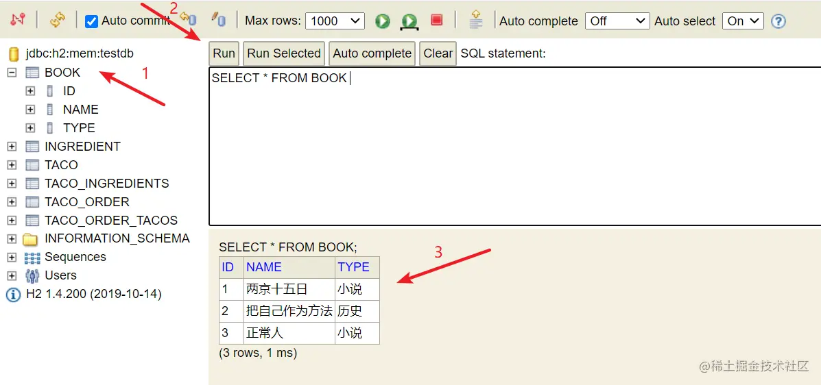Image resolution: width=821 pixels, height=385 pixels.
Task: Expand the INFORMATION_SCHEMA folder node
Action: [12, 239]
